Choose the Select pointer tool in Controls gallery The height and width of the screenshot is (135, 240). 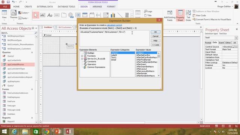(x=36, y=15)
